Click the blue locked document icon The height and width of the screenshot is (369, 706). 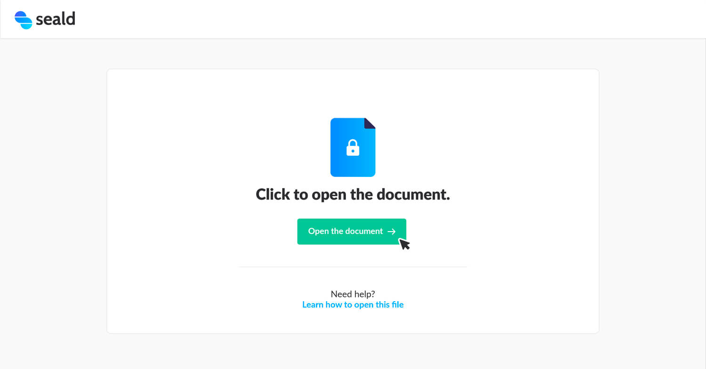point(353,147)
